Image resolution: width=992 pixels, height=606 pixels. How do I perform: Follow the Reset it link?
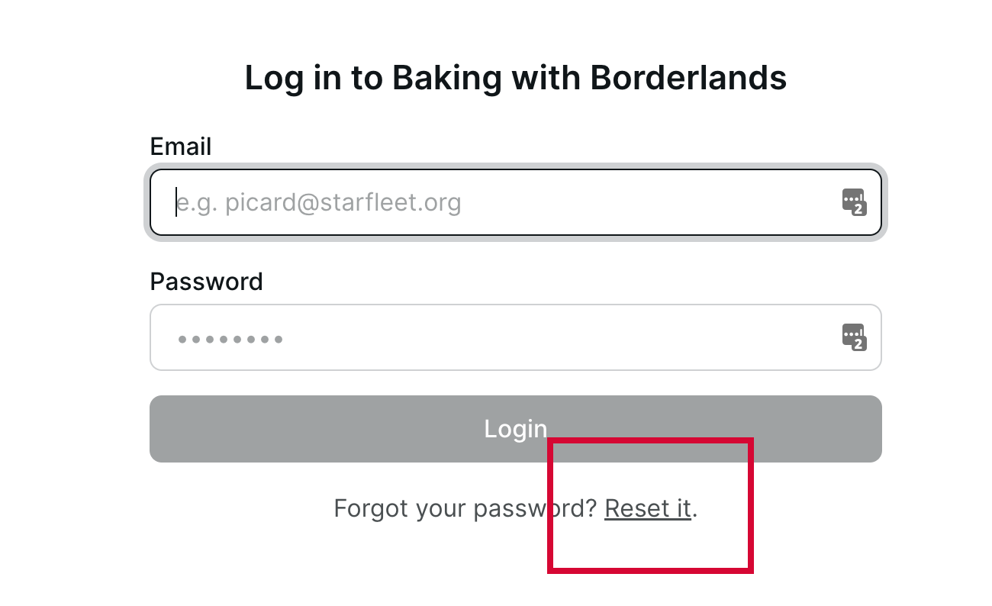click(x=648, y=508)
